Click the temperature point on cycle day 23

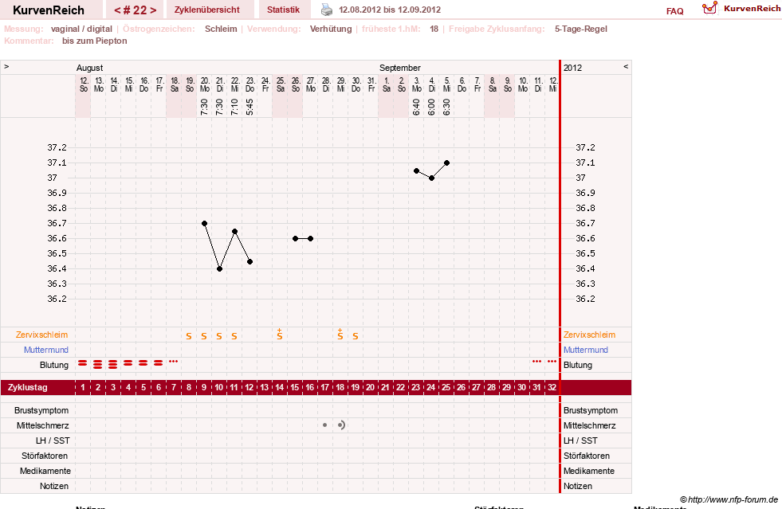tap(416, 170)
